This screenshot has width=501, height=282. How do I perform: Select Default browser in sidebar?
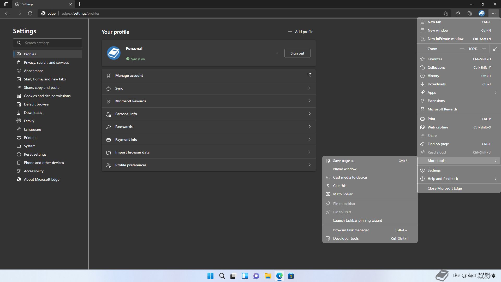coord(47,104)
